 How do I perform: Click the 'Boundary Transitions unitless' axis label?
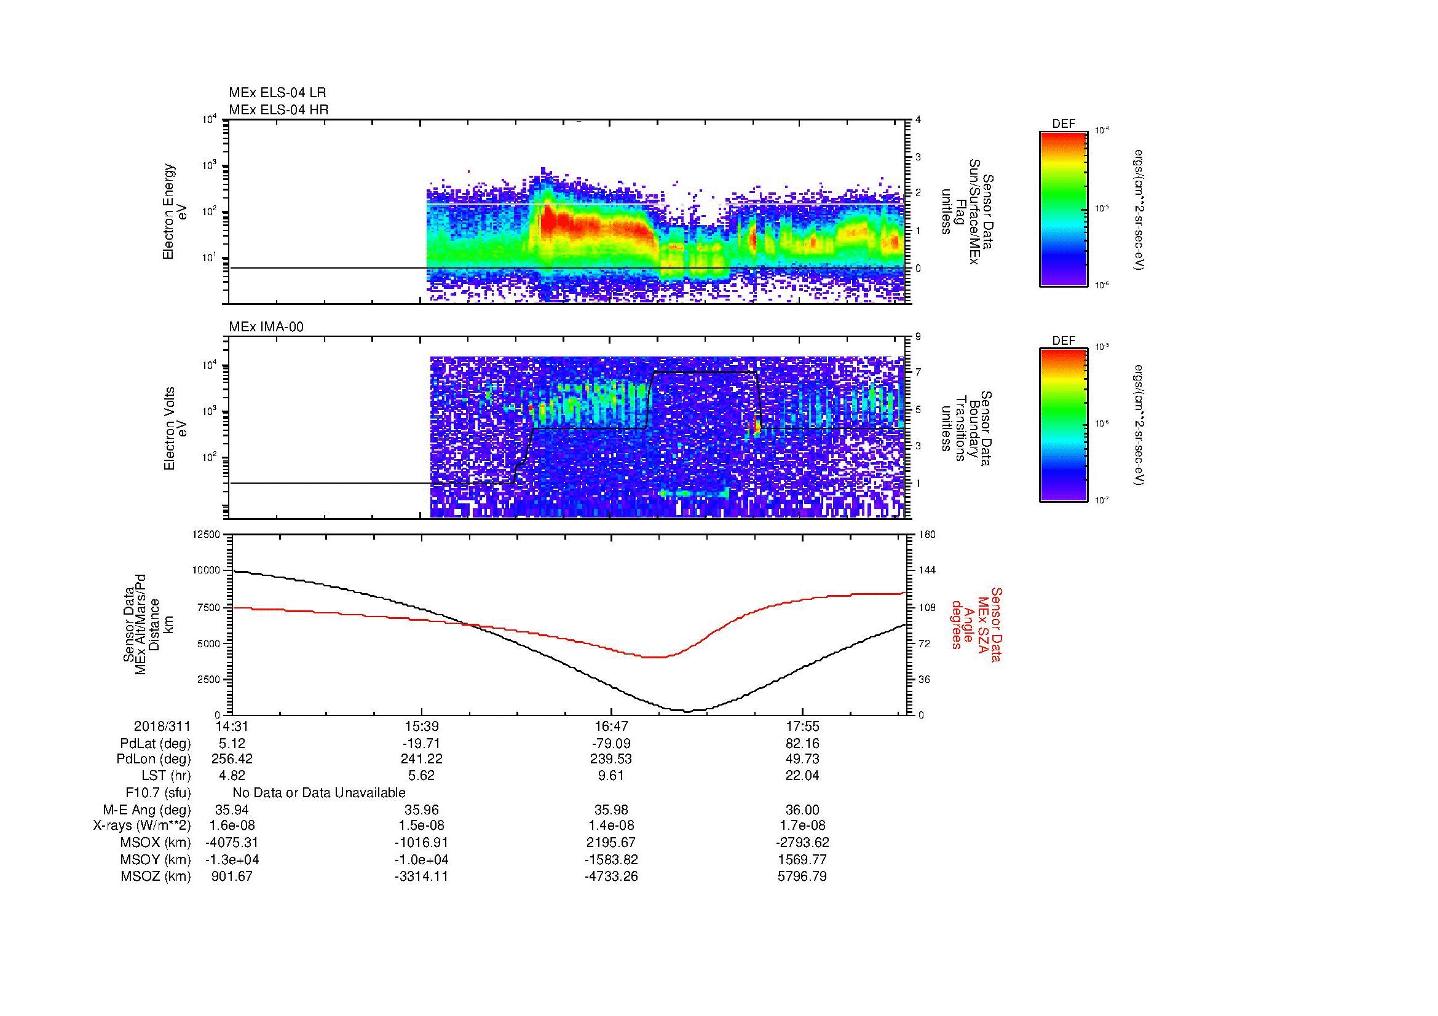(x=967, y=429)
